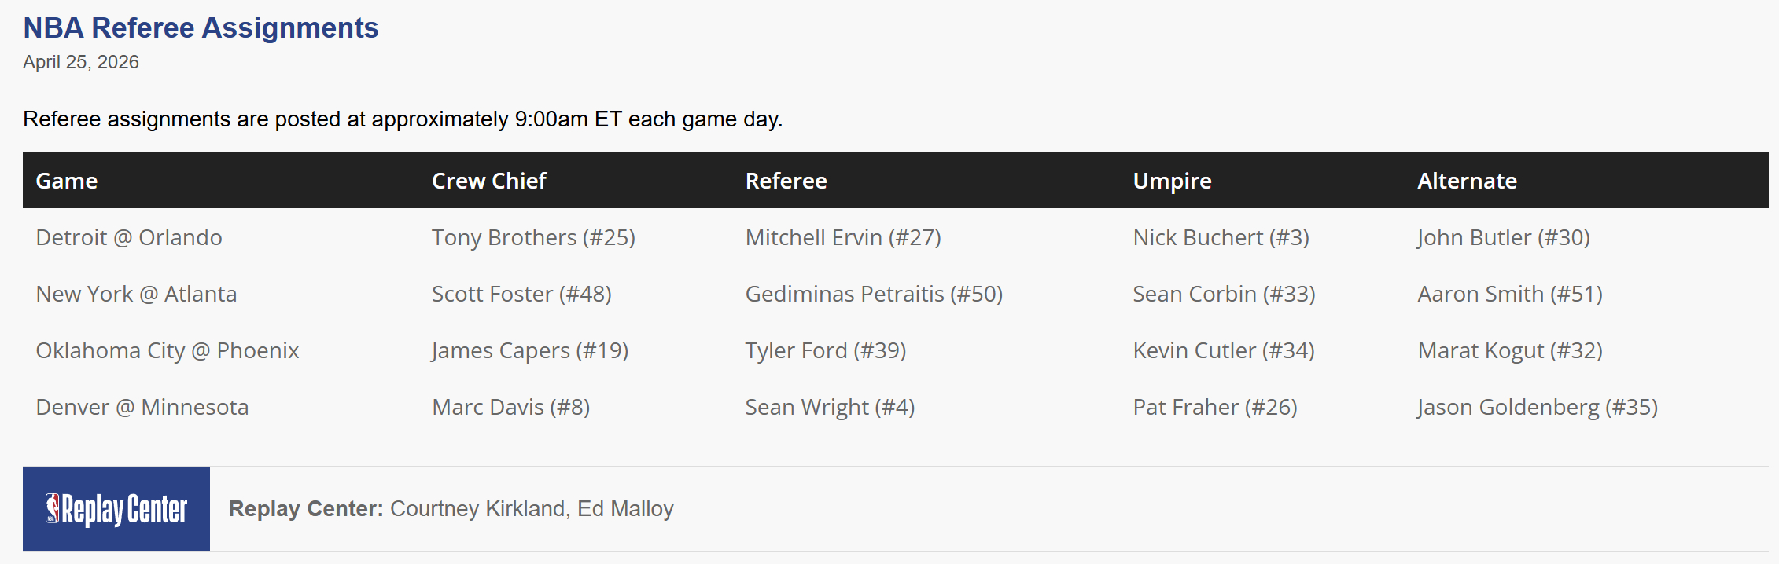Screen dimensions: 1779x564
Task: Click the Referee column header
Action: (786, 181)
